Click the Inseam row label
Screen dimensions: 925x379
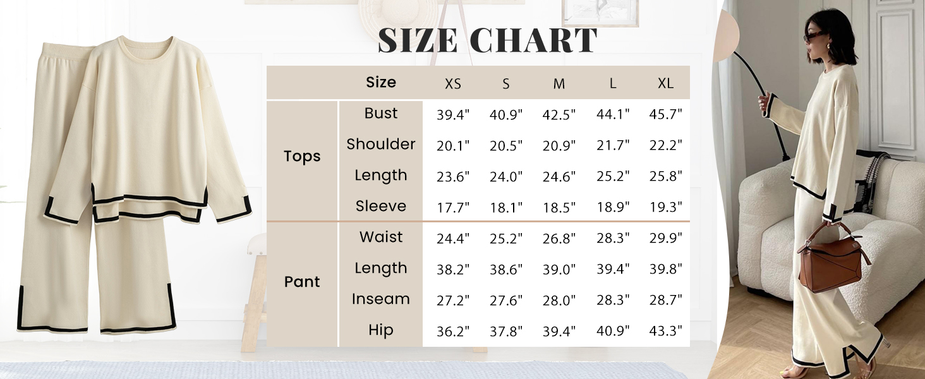[x=381, y=299]
